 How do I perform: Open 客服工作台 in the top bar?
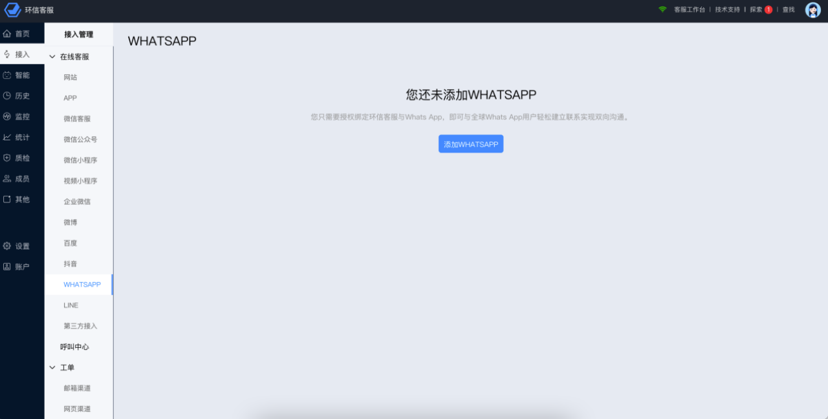click(690, 10)
